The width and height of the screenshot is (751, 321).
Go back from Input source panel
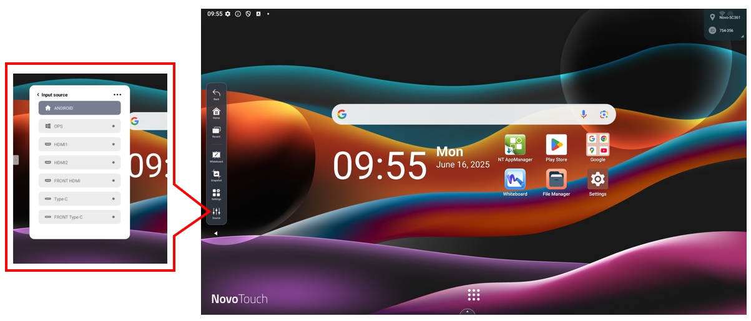pos(38,95)
